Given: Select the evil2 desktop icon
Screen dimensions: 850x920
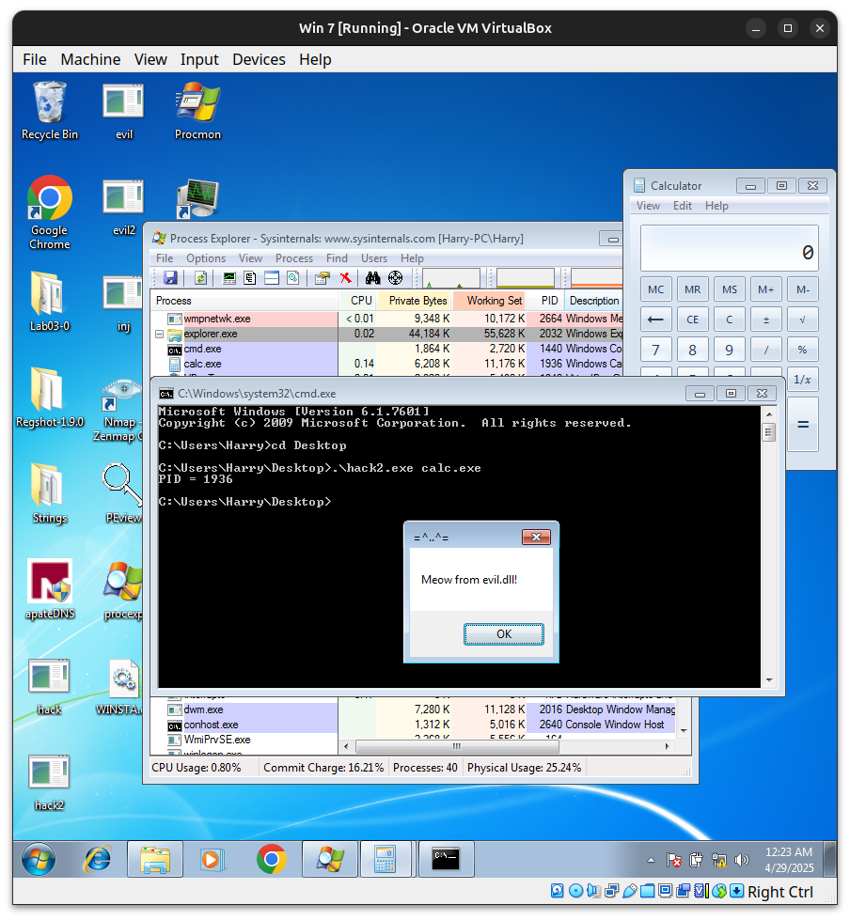Looking at the screenshot, I should tap(124, 208).
